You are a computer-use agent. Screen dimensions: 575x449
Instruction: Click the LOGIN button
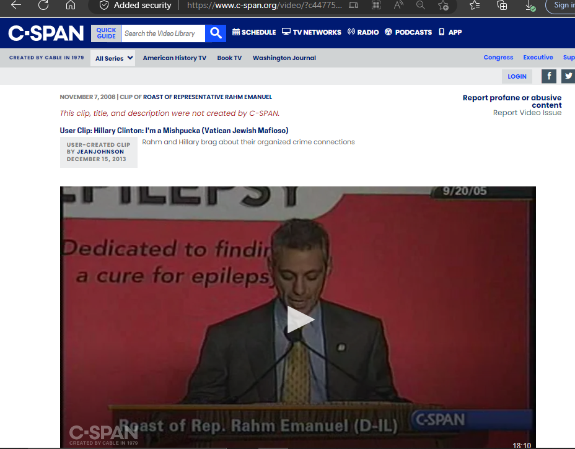tap(517, 76)
